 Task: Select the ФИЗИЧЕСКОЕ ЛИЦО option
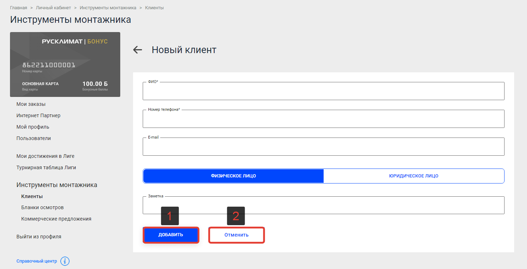(233, 176)
